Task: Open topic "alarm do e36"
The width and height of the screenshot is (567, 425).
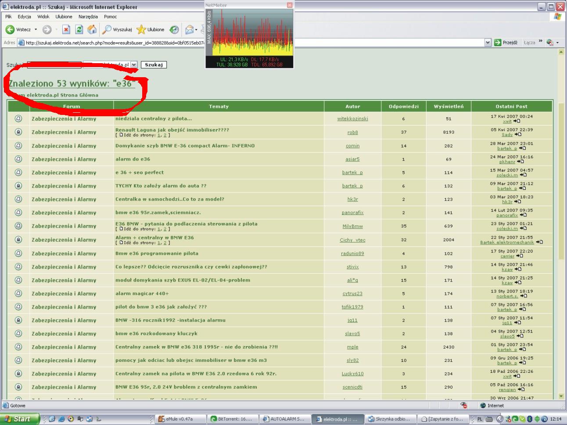Action: [133, 159]
